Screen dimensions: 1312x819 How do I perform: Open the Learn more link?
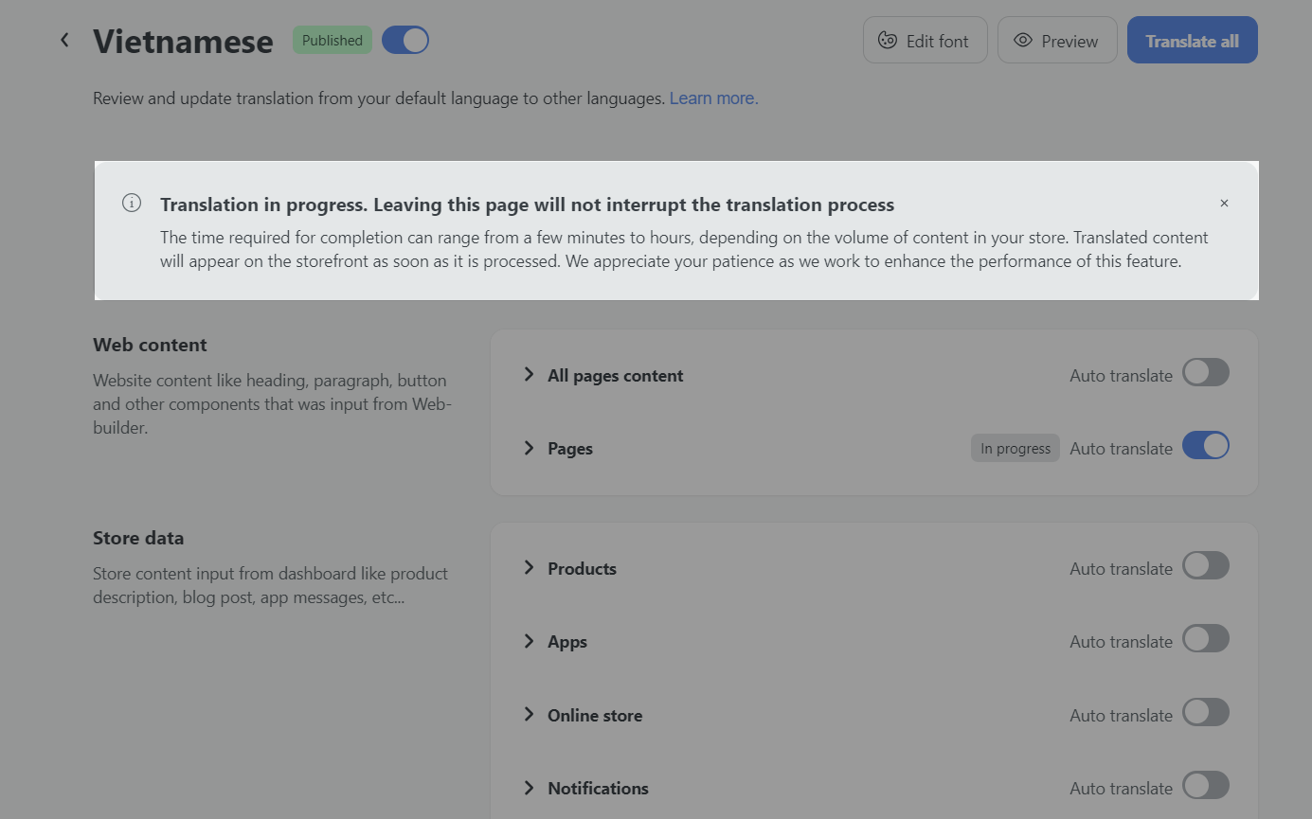coord(713,98)
